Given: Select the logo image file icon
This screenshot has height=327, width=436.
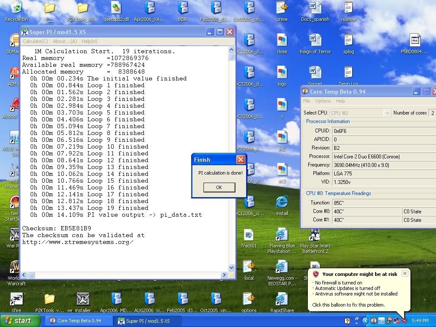Looking at the screenshot, I should [x=282, y=76].
